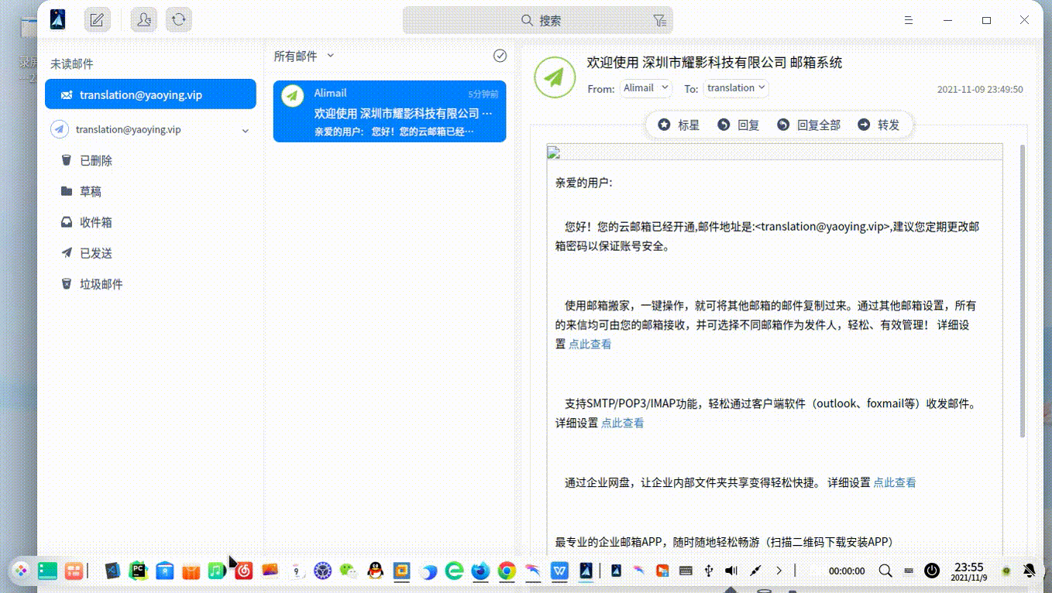Open the mail filter icon beside search
This screenshot has width=1052, height=593.
point(659,20)
